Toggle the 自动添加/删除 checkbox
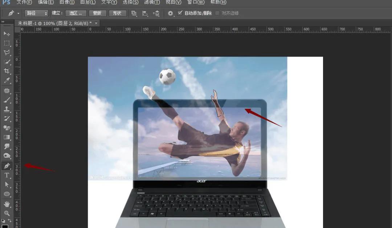The height and width of the screenshot is (228, 392). tap(180, 13)
